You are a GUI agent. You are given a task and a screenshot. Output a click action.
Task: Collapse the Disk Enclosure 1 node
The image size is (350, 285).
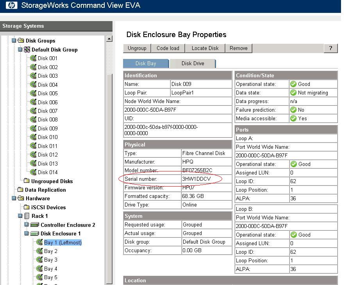pyautogui.click(x=26, y=233)
